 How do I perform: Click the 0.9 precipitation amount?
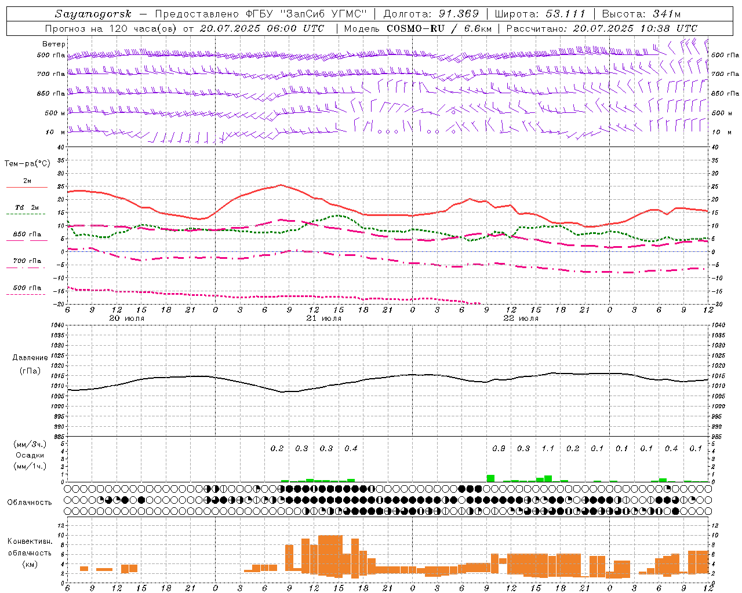tap(499, 448)
